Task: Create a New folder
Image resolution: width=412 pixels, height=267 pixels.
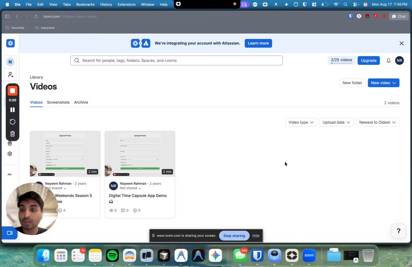Action: [x=352, y=83]
